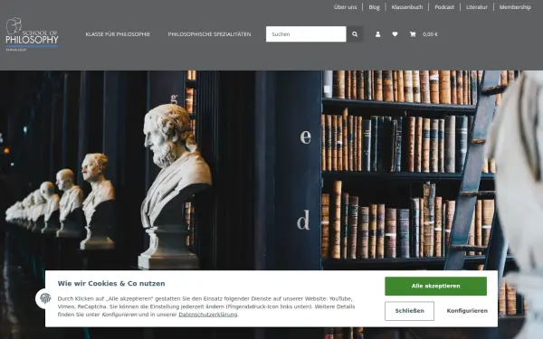Click the large bust hero image
The image size is (543, 339).
[271, 205]
